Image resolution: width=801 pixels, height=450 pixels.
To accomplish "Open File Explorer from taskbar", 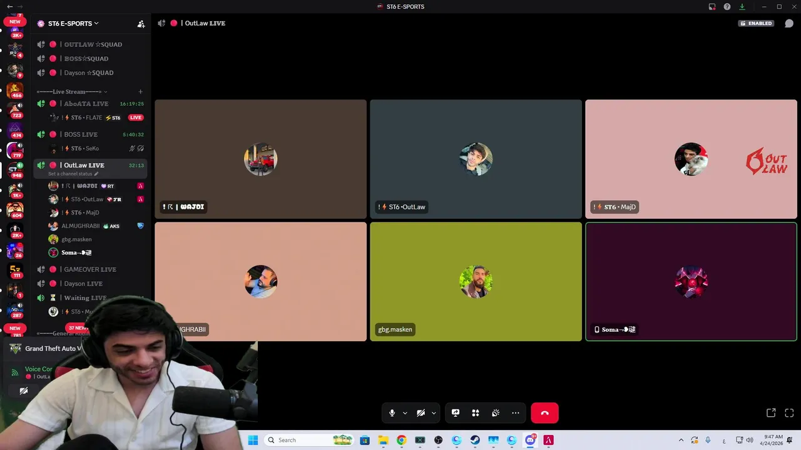I will coord(383,440).
